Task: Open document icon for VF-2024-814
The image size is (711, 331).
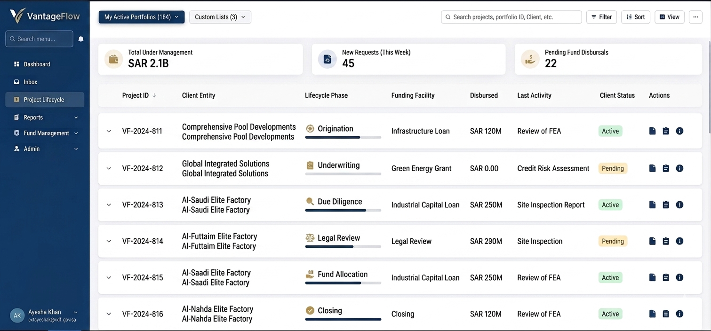Action: pyautogui.click(x=652, y=241)
